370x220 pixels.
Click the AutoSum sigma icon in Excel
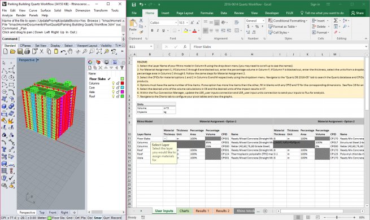(336, 21)
